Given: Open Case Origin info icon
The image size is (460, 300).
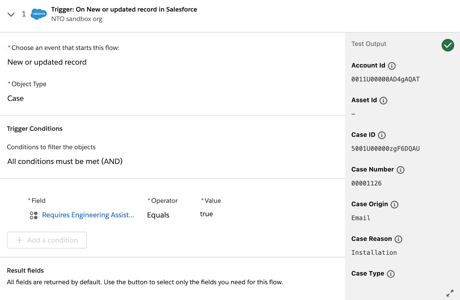Looking at the screenshot, I should (394, 204).
